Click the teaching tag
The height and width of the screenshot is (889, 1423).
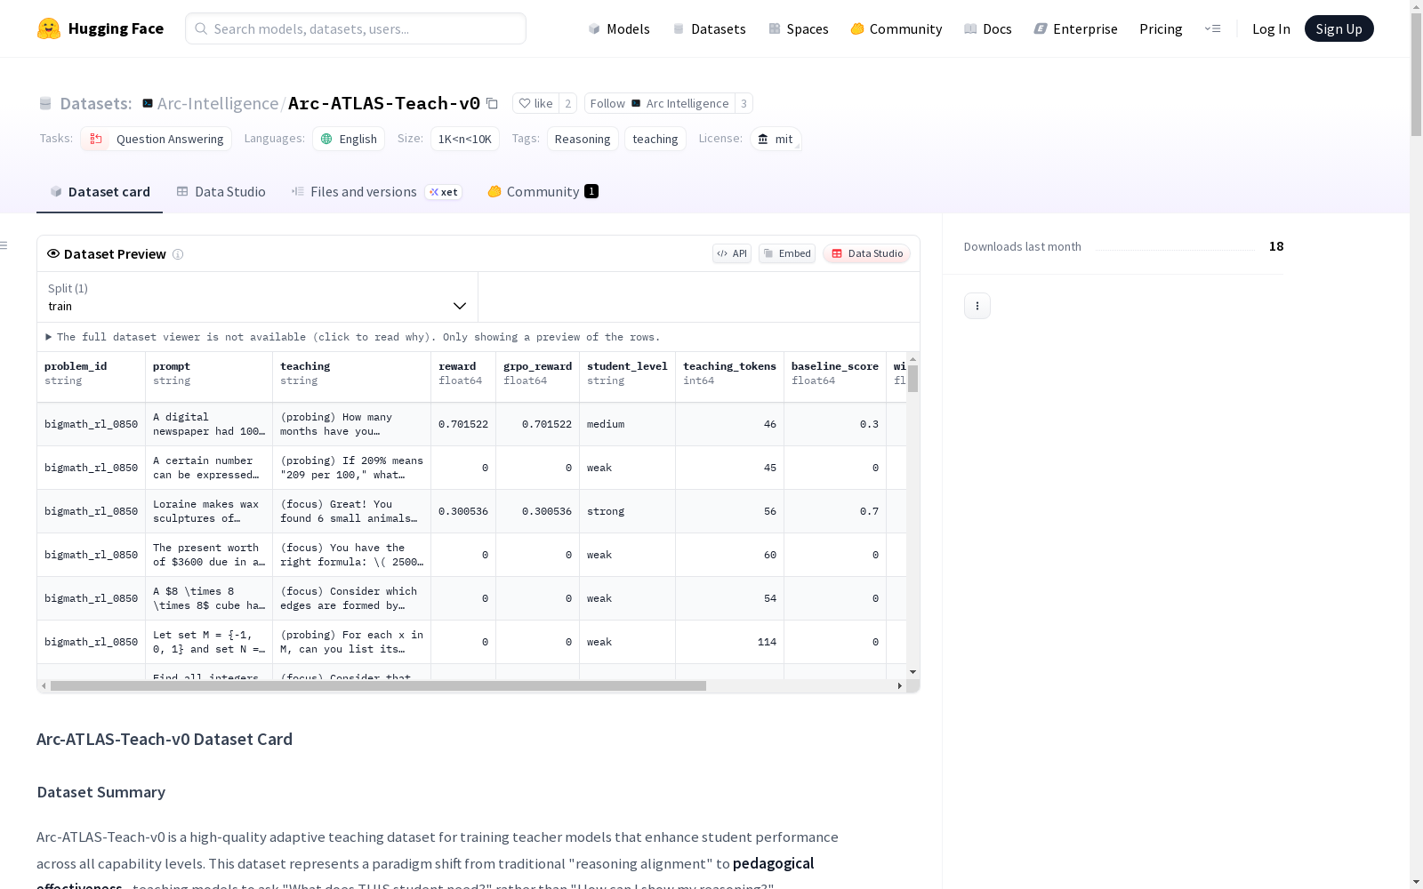coord(655,139)
